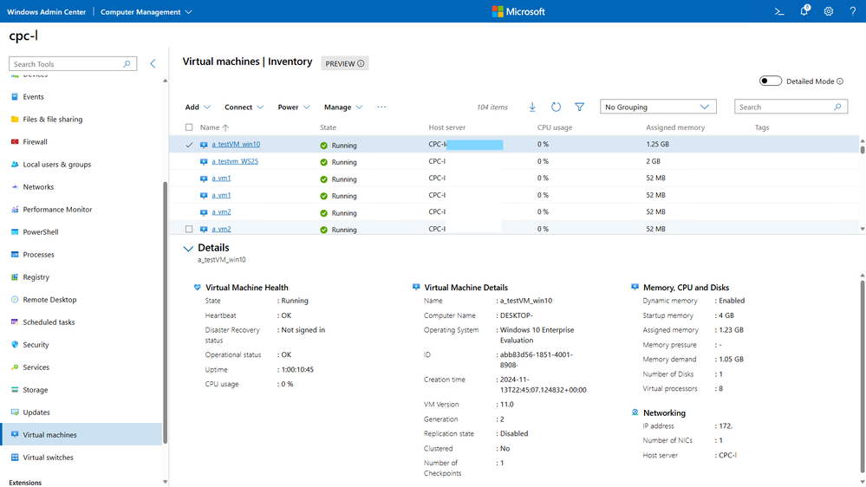Select Virtual switches in the sidebar
Screen dimensions: 866x487
click(x=49, y=458)
